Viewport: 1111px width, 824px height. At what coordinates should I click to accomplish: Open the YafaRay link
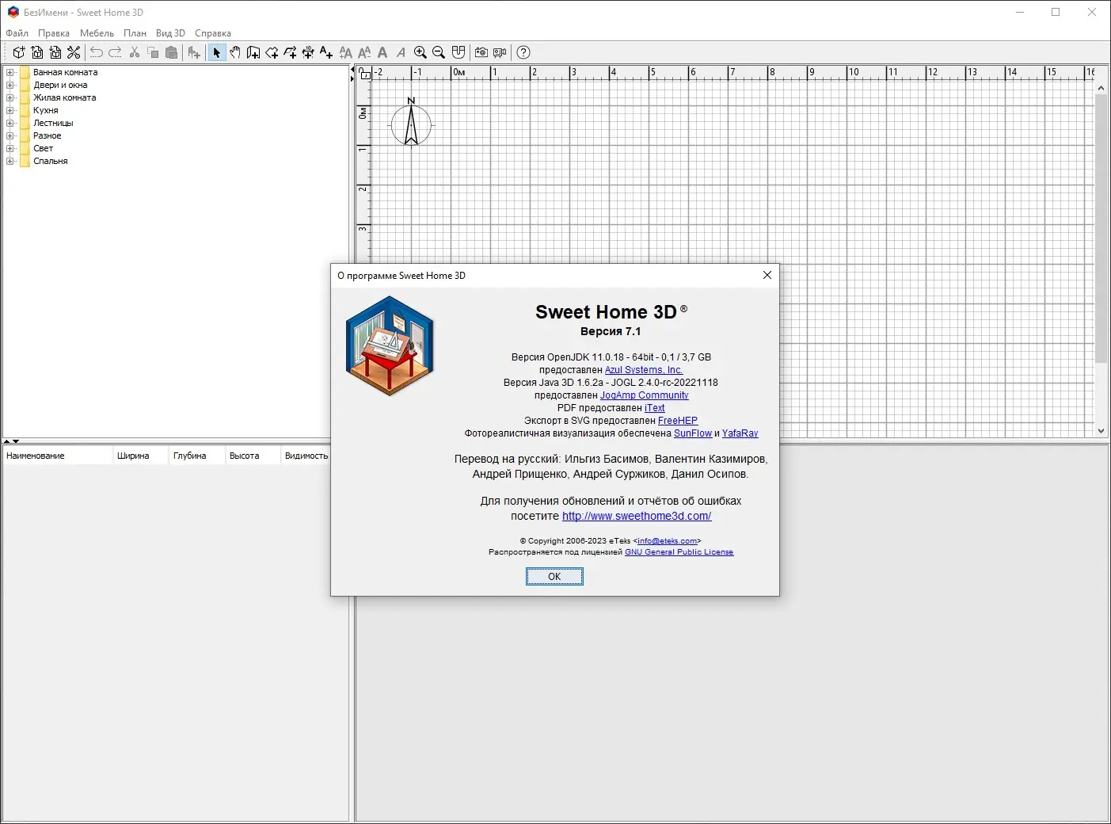click(740, 433)
